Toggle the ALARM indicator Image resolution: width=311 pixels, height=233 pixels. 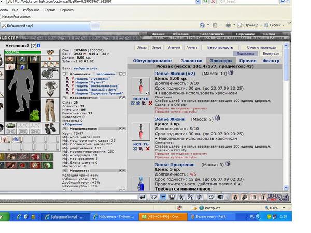point(283,200)
